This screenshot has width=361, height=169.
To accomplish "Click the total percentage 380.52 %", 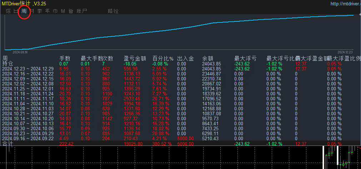I will pyautogui.click(x=162, y=144).
